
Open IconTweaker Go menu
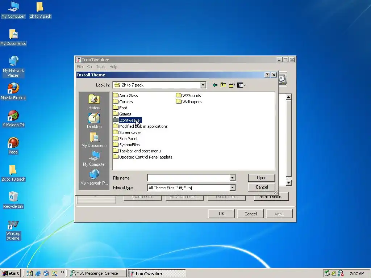(89, 67)
